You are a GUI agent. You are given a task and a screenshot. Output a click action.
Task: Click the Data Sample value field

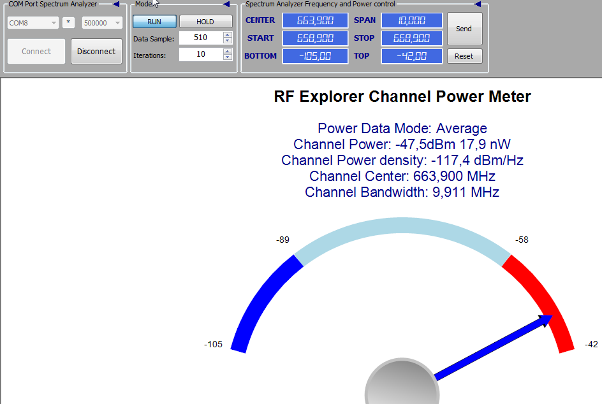pyautogui.click(x=201, y=38)
